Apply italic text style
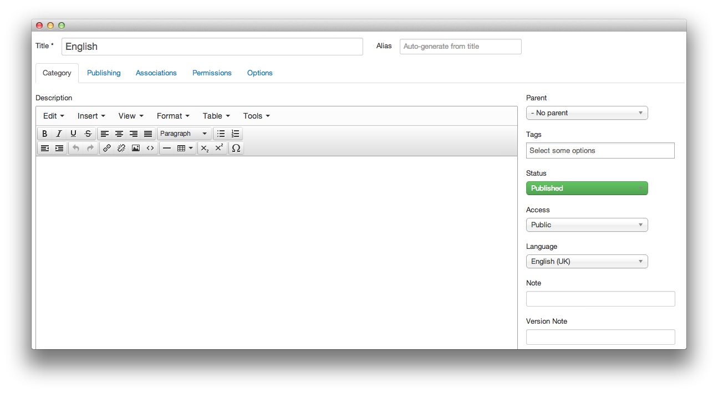The height and width of the screenshot is (393, 718). tap(59, 134)
